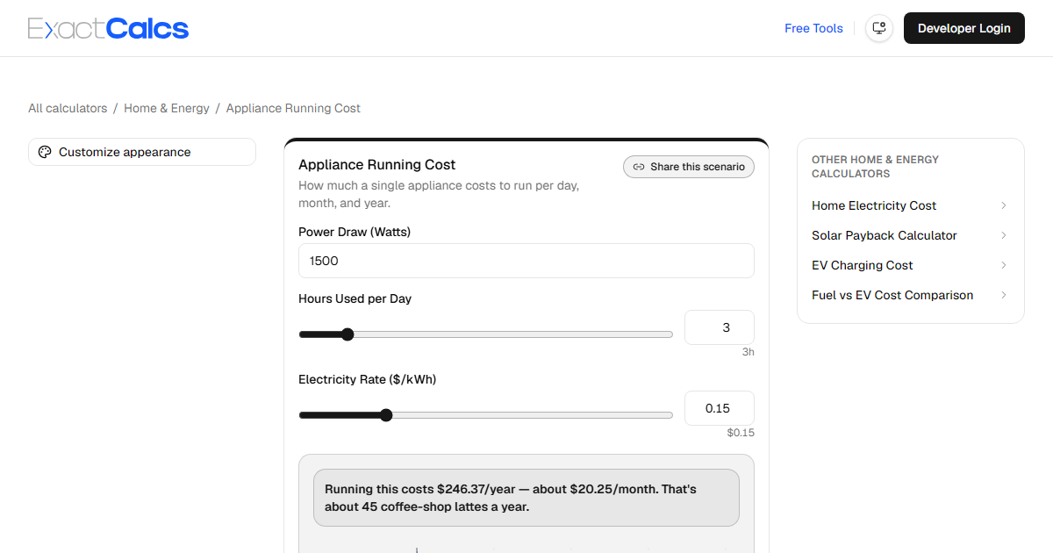The image size is (1053, 553).
Task: Click the 'Hours Used per Day' label
Action: 355,298
